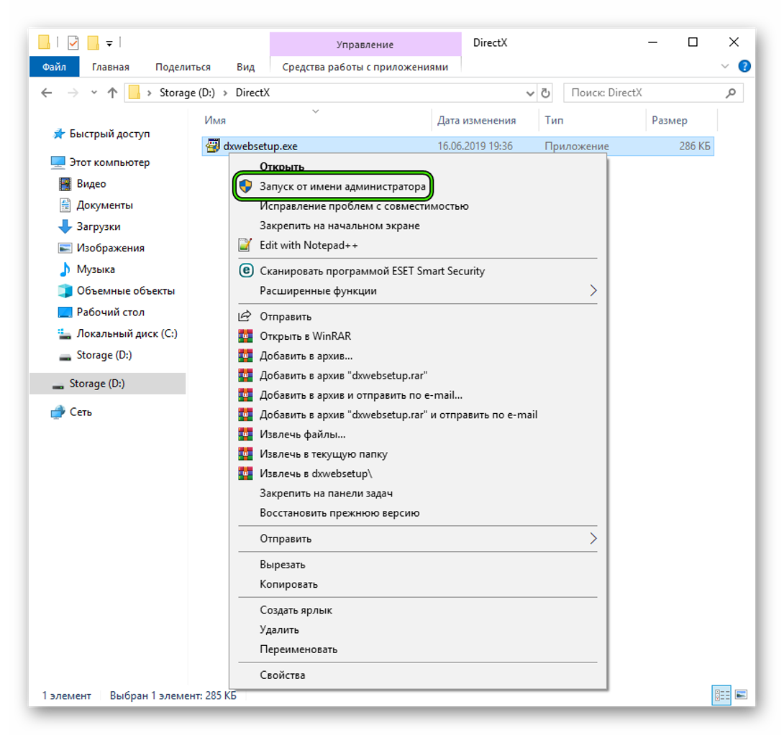Click the ESET Smart Security scan icon
The image size is (784, 735).
(x=246, y=271)
